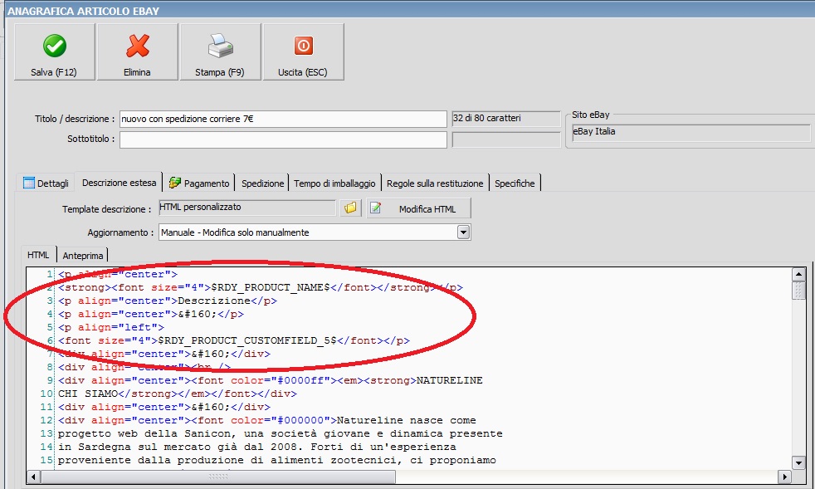Open template folder icon next to HTML personalizzato
815x489 pixels.
coord(351,208)
